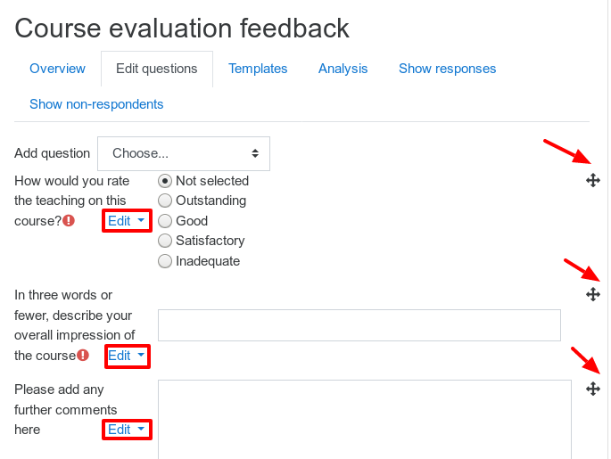This screenshot has width=611, height=459.
Task: Click the move icon for the three words question
Action: coord(592,294)
